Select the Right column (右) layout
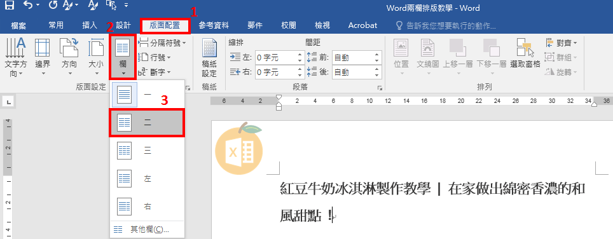The width and height of the screenshot is (613, 239). pos(147,206)
